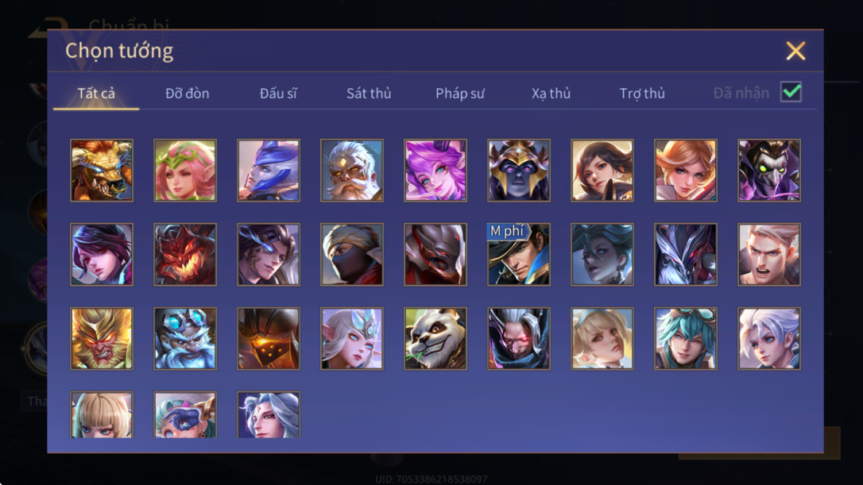863x485 pixels.
Task: Close the Chọn tướng dialog
Action: point(795,51)
